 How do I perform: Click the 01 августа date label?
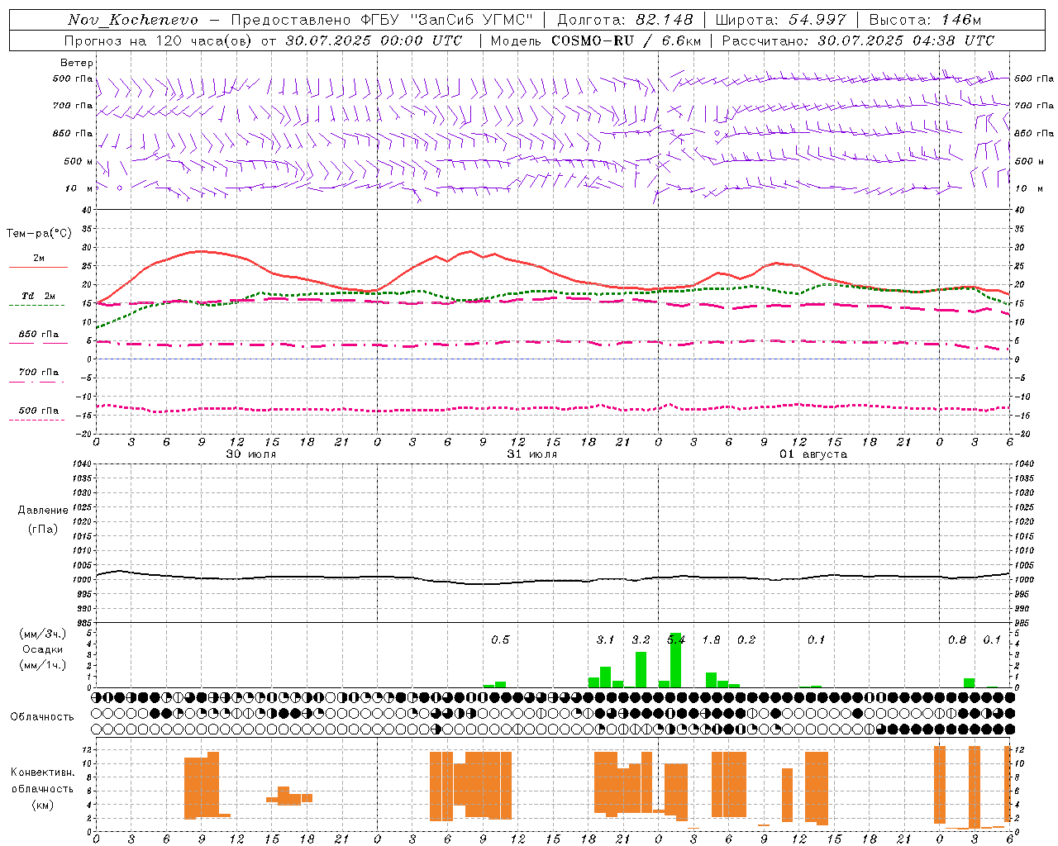pyautogui.click(x=813, y=454)
